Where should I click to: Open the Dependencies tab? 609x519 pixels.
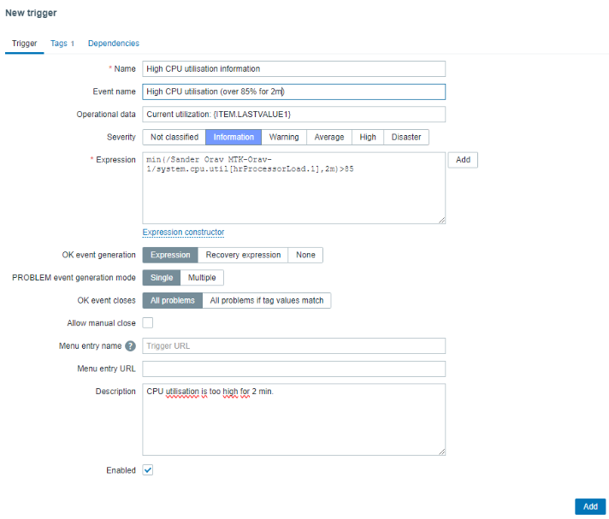click(113, 44)
